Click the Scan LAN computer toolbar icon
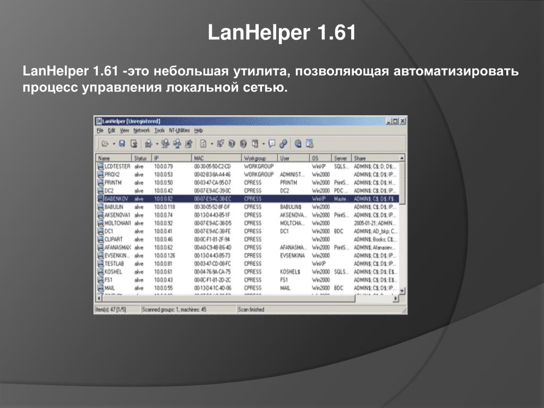544x408 pixels. click(149, 143)
